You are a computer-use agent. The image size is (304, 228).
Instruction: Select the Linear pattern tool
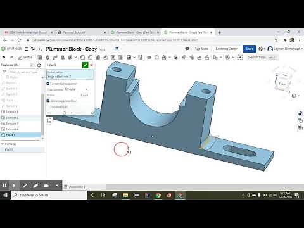pos(129,57)
